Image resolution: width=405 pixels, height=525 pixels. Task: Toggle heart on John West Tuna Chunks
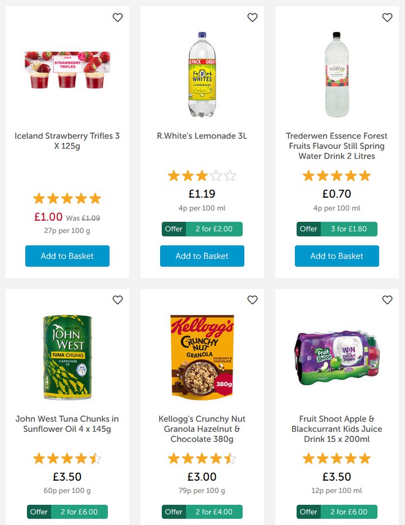[x=117, y=300]
